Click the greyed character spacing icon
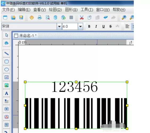The image size is (150, 133). point(118,26)
